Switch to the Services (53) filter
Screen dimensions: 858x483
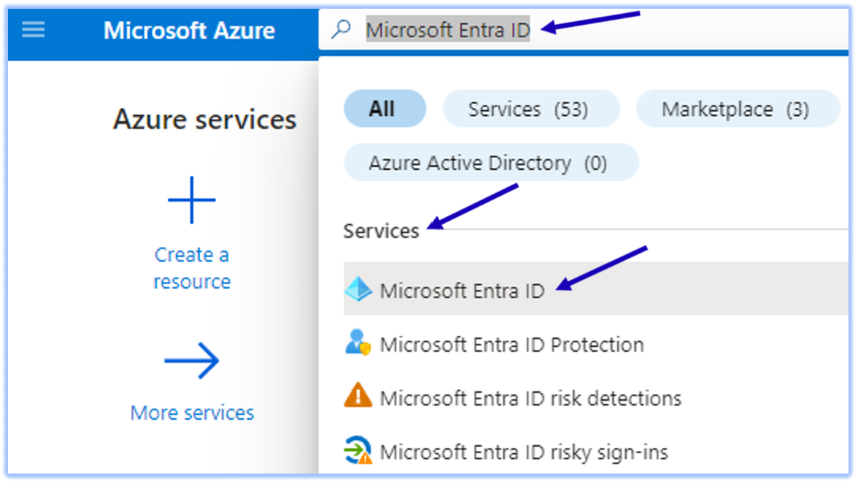pos(531,108)
